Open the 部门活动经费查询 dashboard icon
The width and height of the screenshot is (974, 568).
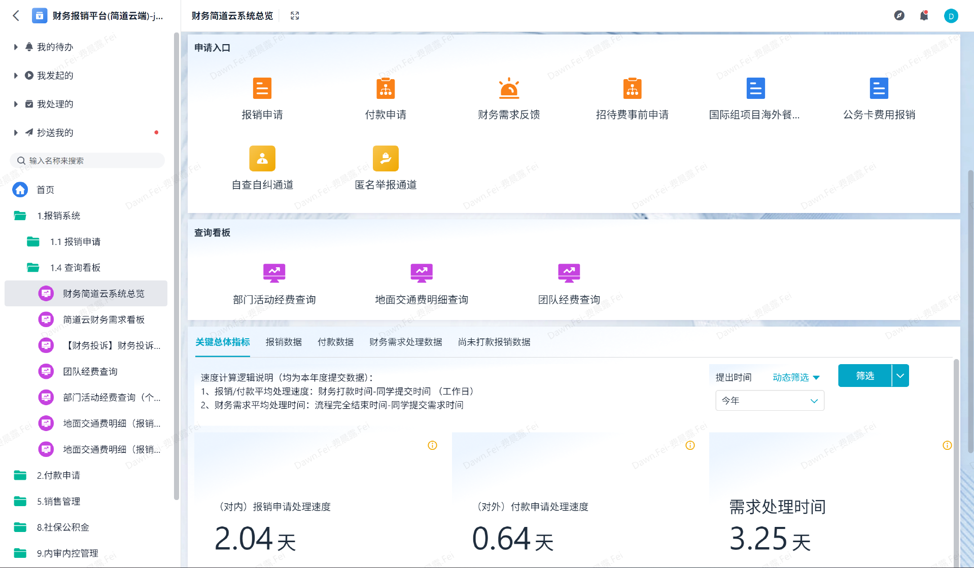pyautogui.click(x=274, y=272)
